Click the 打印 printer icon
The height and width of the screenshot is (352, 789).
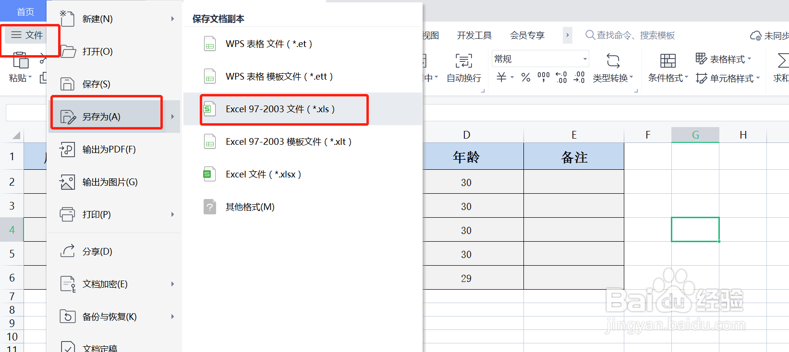(x=67, y=214)
